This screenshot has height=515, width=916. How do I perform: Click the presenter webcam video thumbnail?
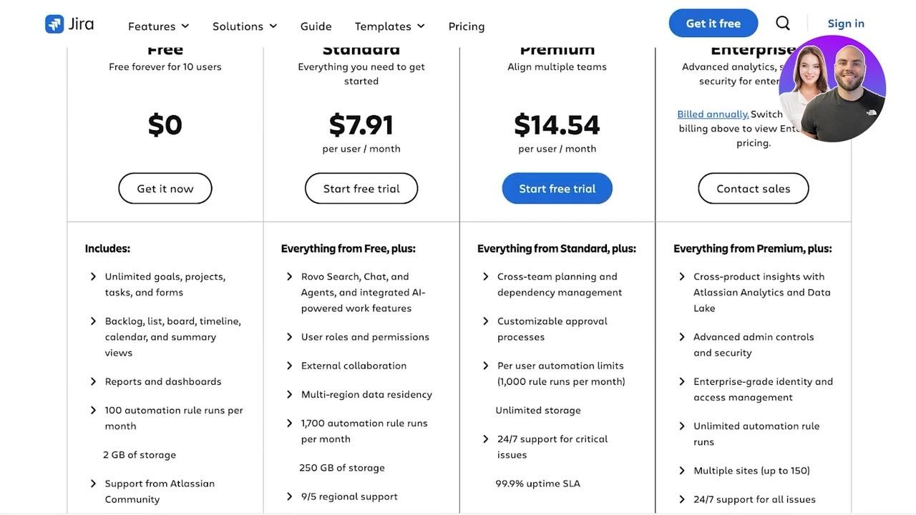[832, 89]
